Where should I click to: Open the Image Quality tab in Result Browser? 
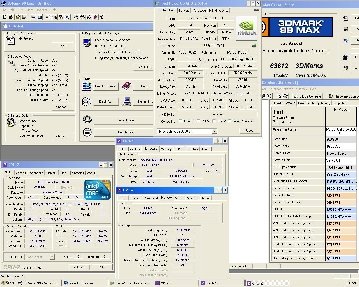321,103
